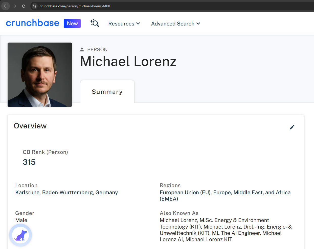The width and height of the screenshot is (314, 249).
Task: Switch to the Summary tab
Action: tap(107, 92)
